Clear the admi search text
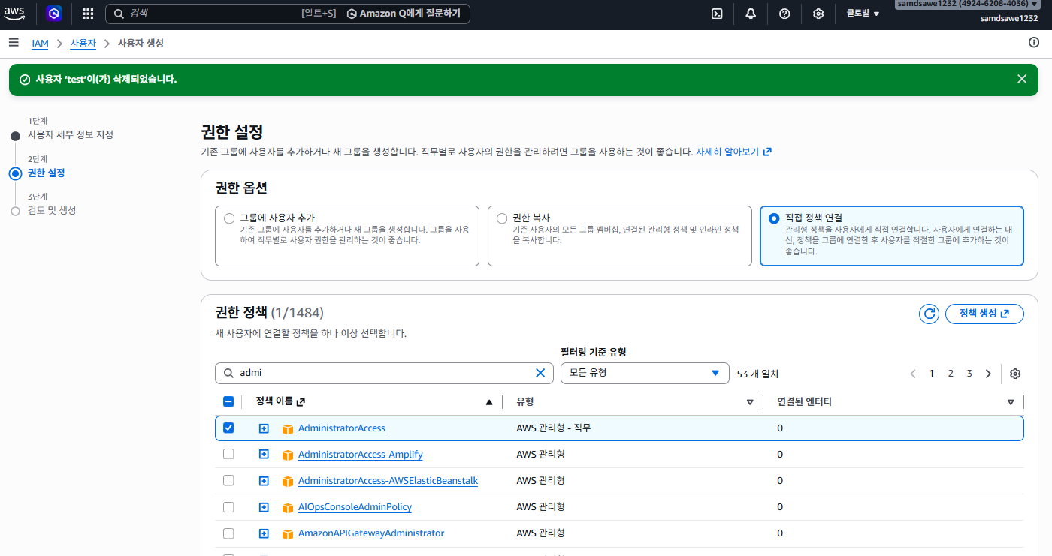Viewport: 1052px width, 556px height. [540, 373]
